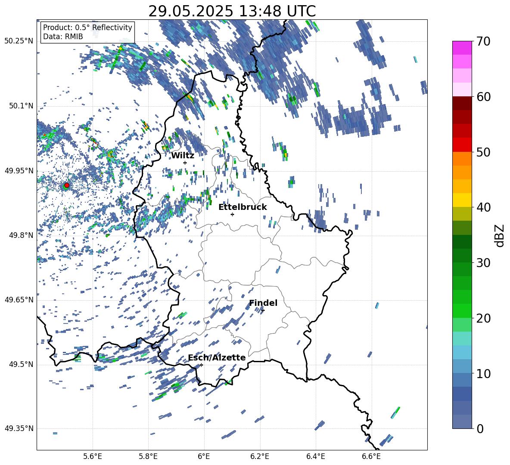Click the 49.5°N latitude label

coord(21,364)
